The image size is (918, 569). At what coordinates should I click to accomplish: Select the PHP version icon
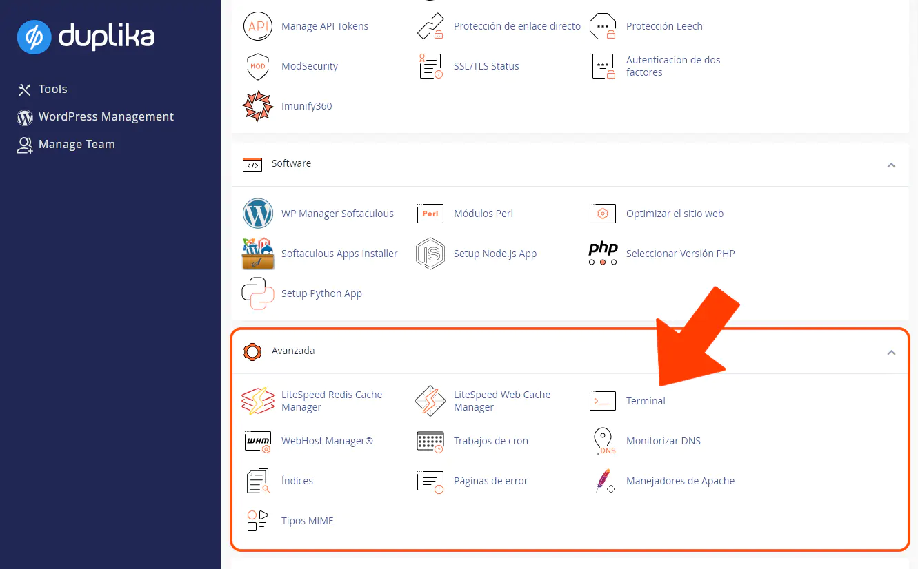(603, 254)
